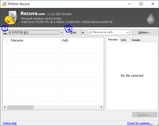Click the Recuva title bar app icon
This screenshot has width=159, height=126.
click(x=4, y=4)
